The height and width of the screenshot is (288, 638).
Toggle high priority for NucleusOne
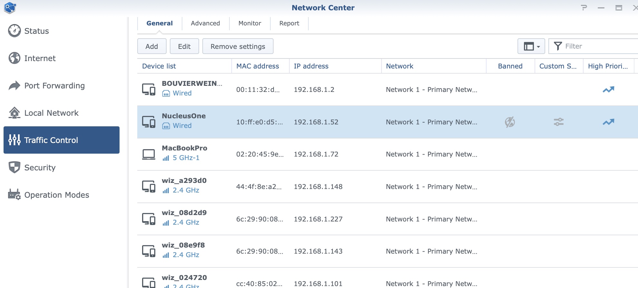pyautogui.click(x=608, y=122)
